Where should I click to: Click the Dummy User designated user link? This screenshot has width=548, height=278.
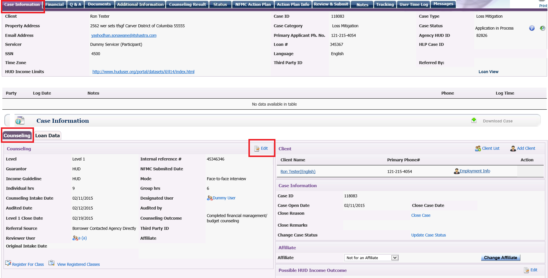coord(224,198)
